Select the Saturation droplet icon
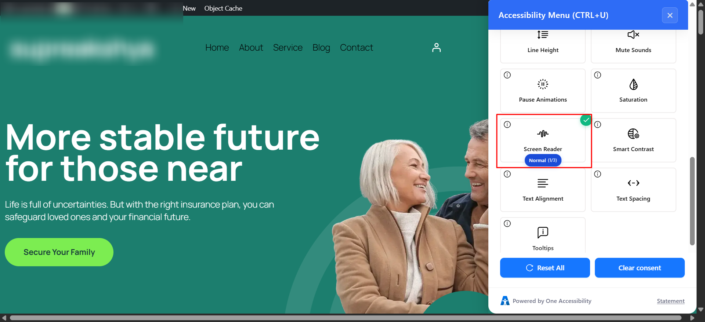This screenshot has width=705, height=322. pyautogui.click(x=633, y=85)
